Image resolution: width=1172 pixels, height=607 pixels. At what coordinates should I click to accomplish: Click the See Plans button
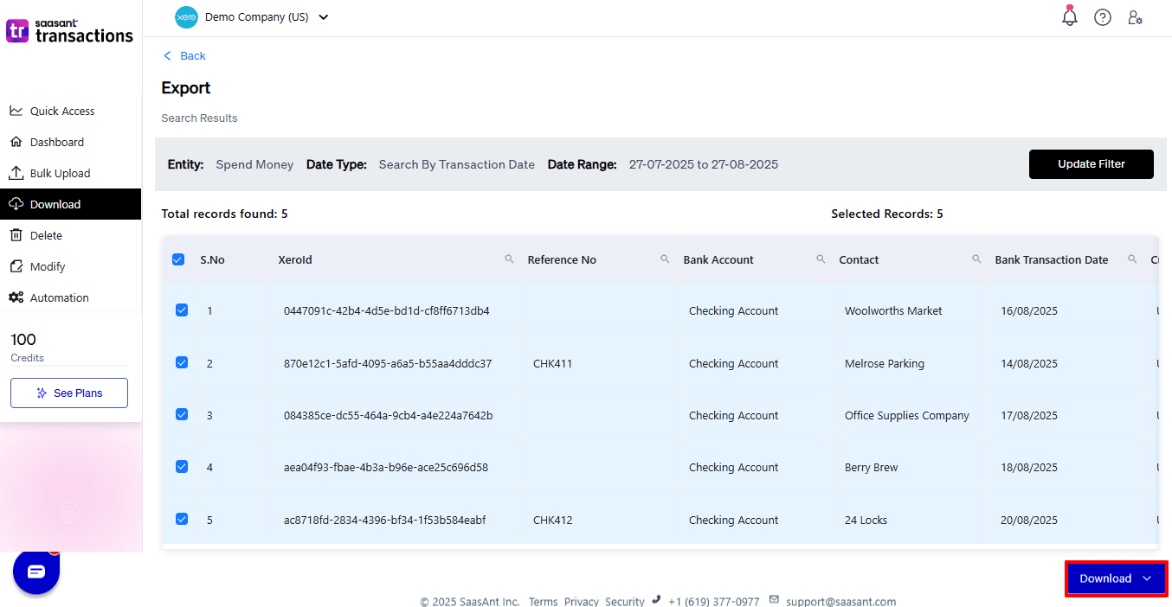(x=69, y=393)
